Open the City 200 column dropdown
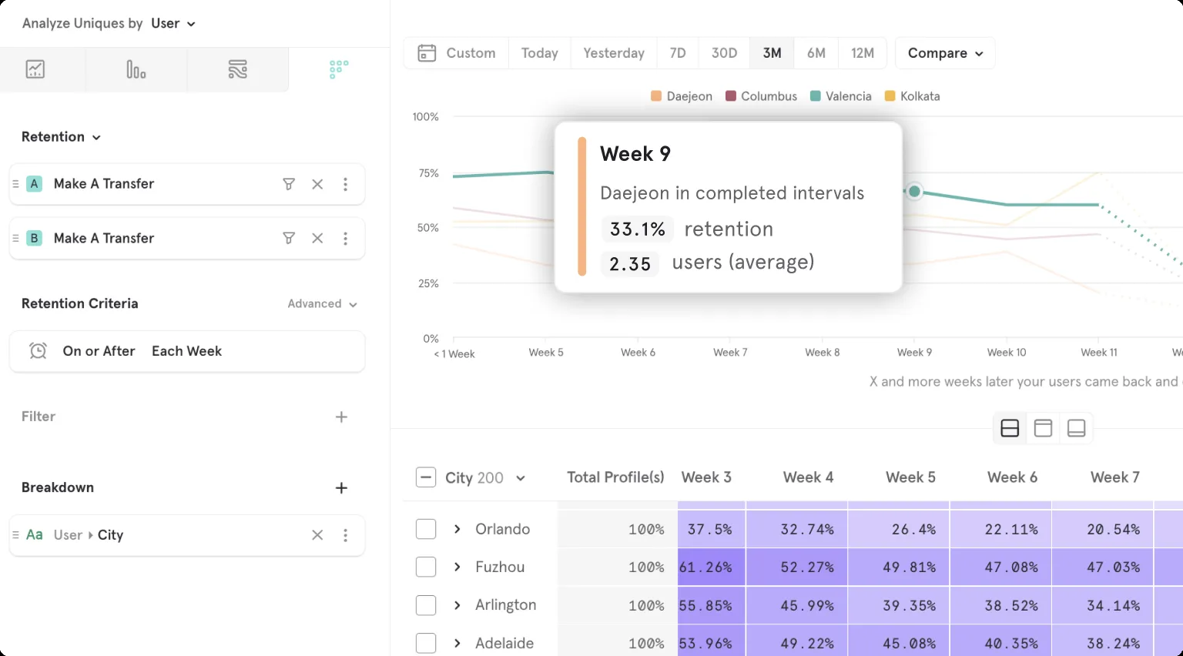 coord(485,478)
